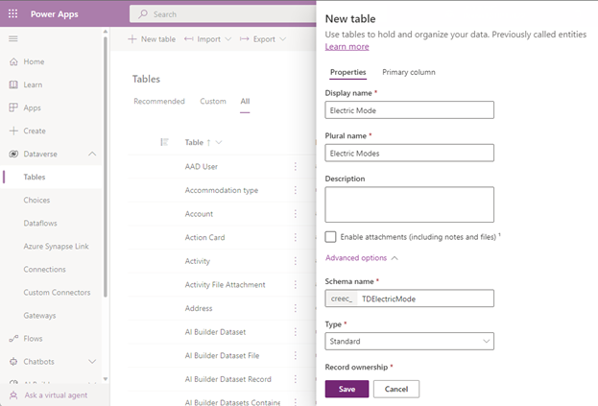The height and width of the screenshot is (406, 598).
Task: Click the Create plus icon
Action: pyautogui.click(x=13, y=131)
